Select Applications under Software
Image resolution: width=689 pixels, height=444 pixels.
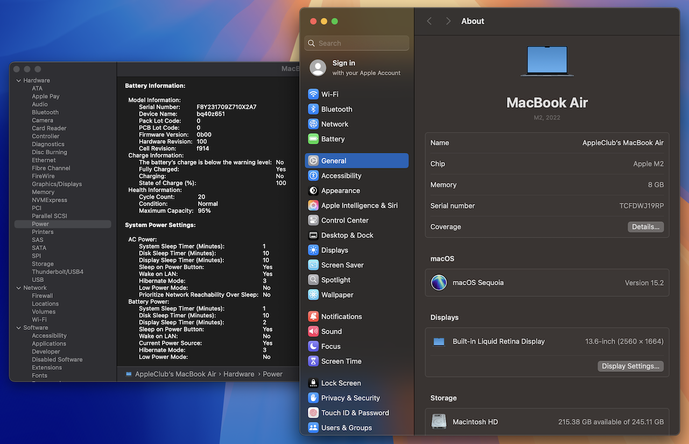49,343
